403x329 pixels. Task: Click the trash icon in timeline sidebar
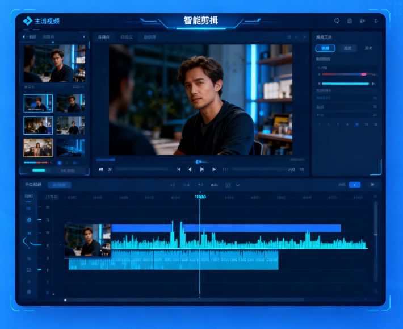[x=29, y=292]
